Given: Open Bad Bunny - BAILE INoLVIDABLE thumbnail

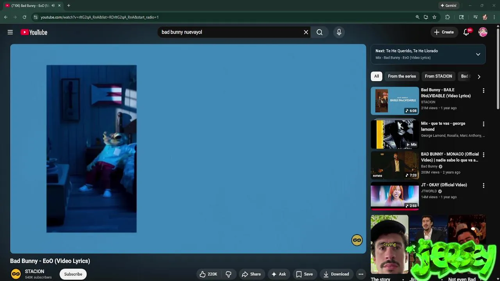Looking at the screenshot, I should click(395, 101).
